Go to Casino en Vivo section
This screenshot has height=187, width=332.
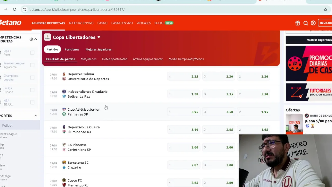pos(122,23)
